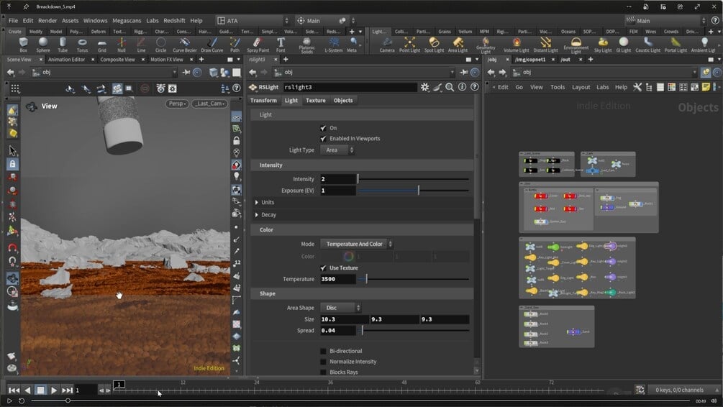Viewport: 723px width, 407px height.
Task: Click the Exposure (EV) slider
Action: [x=413, y=191]
